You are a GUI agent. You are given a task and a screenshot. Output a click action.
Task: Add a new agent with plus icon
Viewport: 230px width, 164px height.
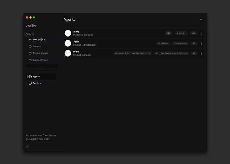click(x=201, y=20)
